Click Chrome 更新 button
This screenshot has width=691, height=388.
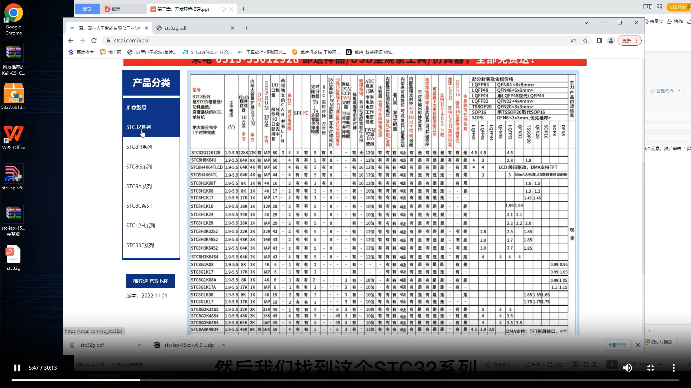[x=629, y=41]
